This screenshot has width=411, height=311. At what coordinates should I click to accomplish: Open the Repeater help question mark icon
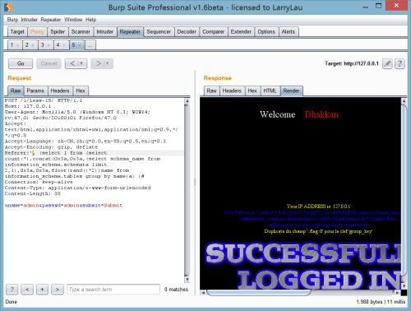[399, 63]
